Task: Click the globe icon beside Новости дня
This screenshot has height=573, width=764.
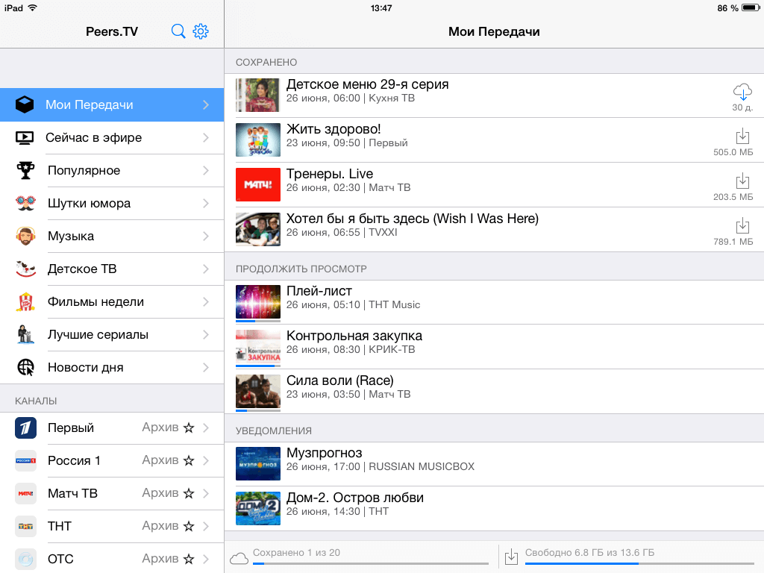Action: tap(25, 367)
